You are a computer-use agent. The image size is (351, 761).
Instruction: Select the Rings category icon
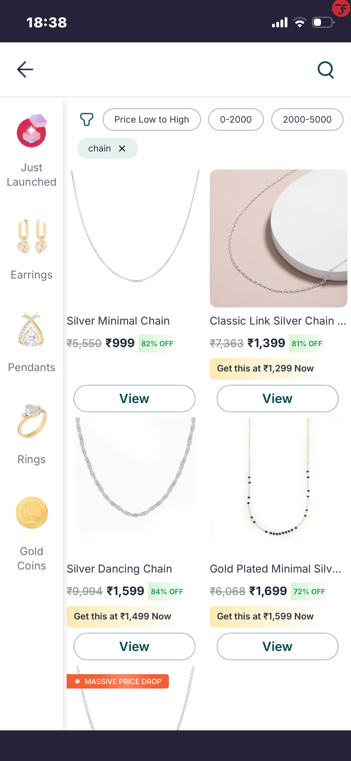coord(31,421)
